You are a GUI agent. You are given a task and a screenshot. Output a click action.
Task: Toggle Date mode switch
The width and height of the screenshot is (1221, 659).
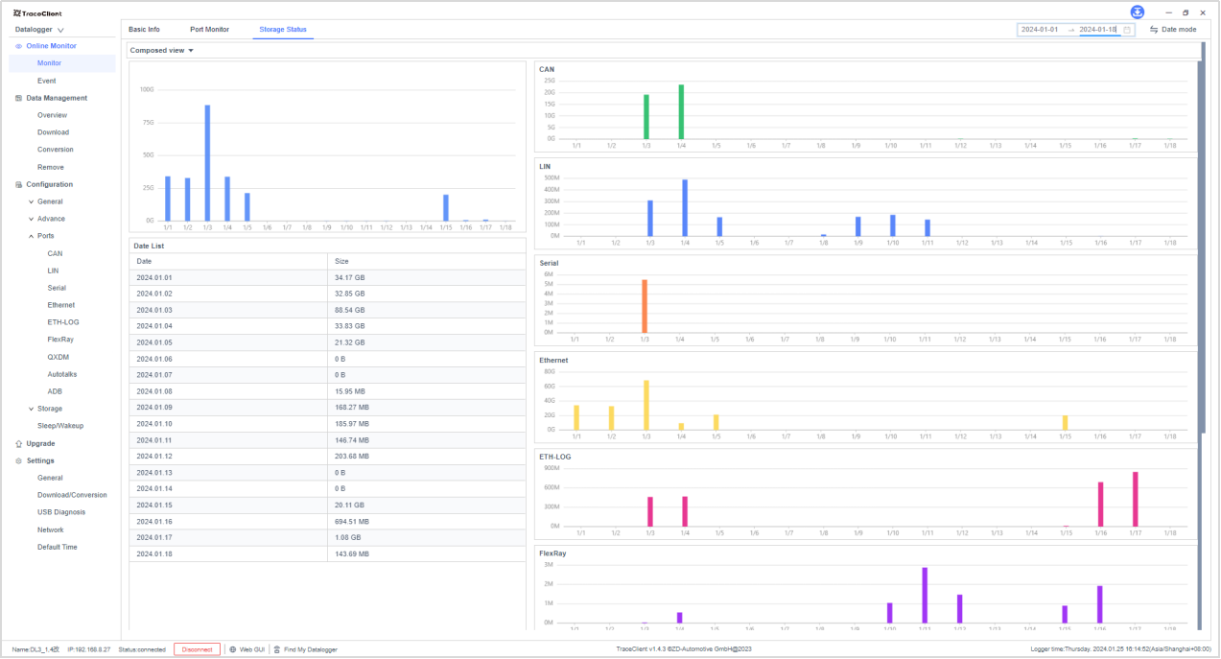pyautogui.click(x=1172, y=30)
